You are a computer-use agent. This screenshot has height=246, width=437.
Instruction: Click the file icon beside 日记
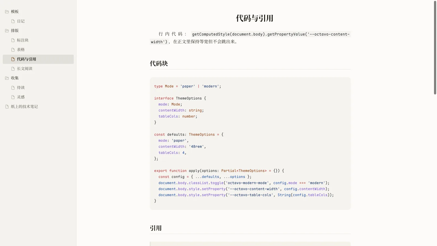(x=13, y=21)
